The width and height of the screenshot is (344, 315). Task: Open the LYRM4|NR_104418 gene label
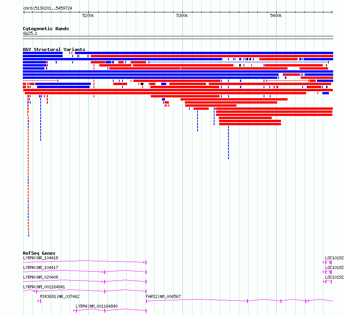(x=41, y=258)
